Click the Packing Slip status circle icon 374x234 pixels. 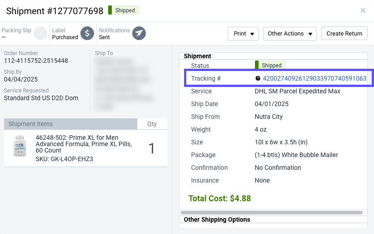(x=40, y=33)
